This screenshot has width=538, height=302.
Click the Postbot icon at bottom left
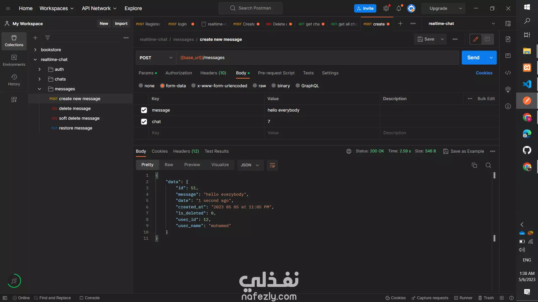14,281
